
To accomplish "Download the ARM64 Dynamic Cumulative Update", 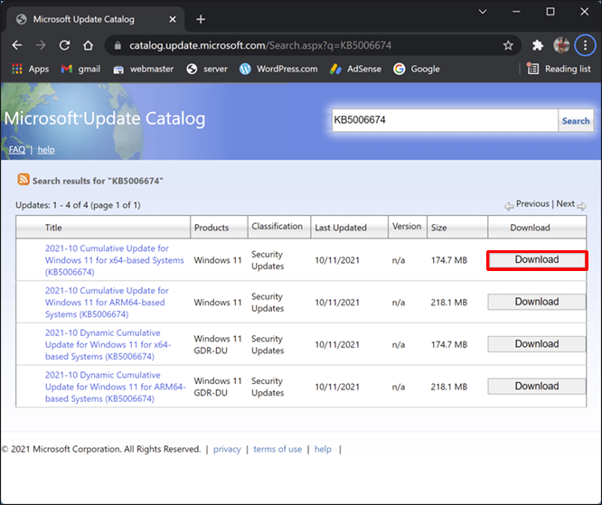I will (x=537, y=387).
